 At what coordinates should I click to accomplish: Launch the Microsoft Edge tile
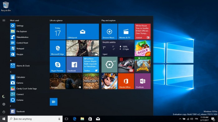coord(58,48)
